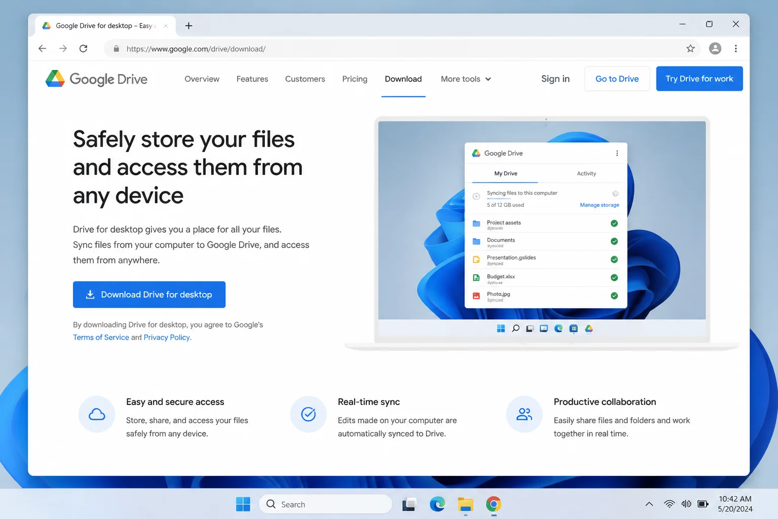Open Task View on the taskbar
This screenshot has height=519, width=778.
tap(409, 504)
